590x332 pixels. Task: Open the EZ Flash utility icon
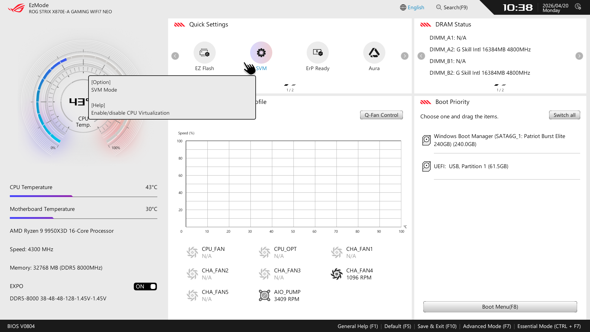pos(204,53)
